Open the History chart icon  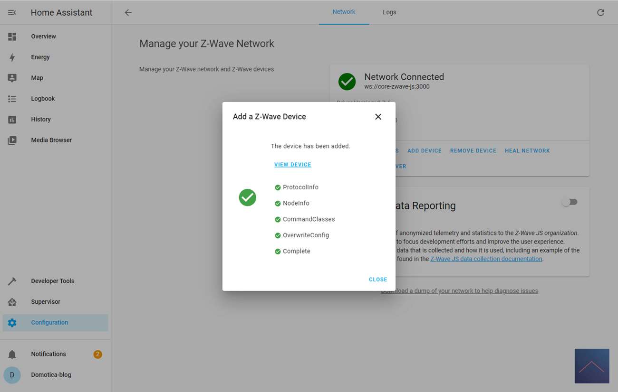[12, 120]
